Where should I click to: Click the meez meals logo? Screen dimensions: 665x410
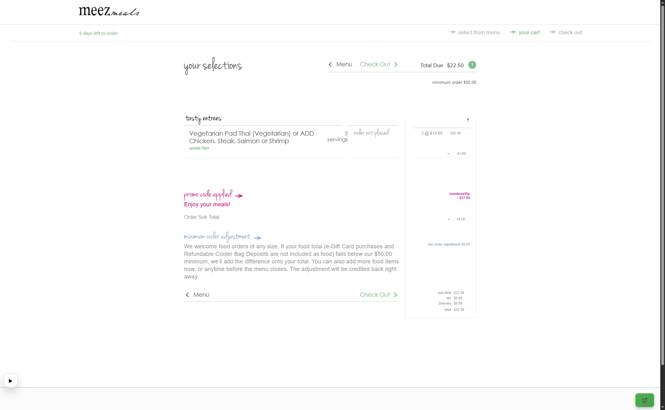tap(109, 11)
